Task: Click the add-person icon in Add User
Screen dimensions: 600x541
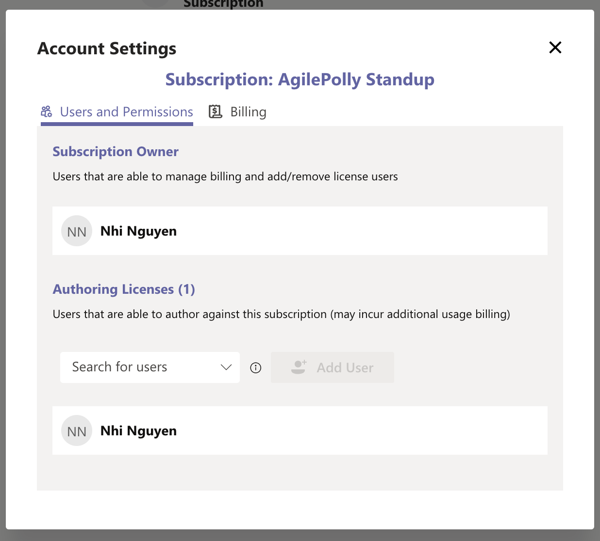Action: [299, 367]
